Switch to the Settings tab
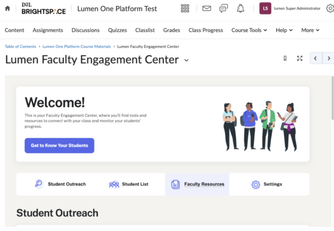This screenshot has width=334, height=231. [269, 184]
